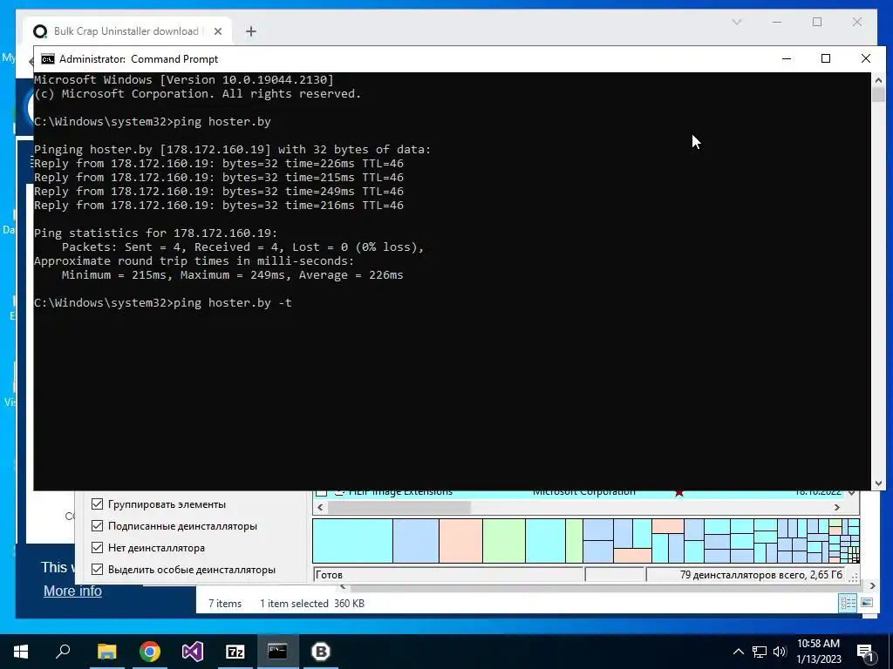Click the 7 items status text in Explorer

pyautogui.click(x=225, y=604)
